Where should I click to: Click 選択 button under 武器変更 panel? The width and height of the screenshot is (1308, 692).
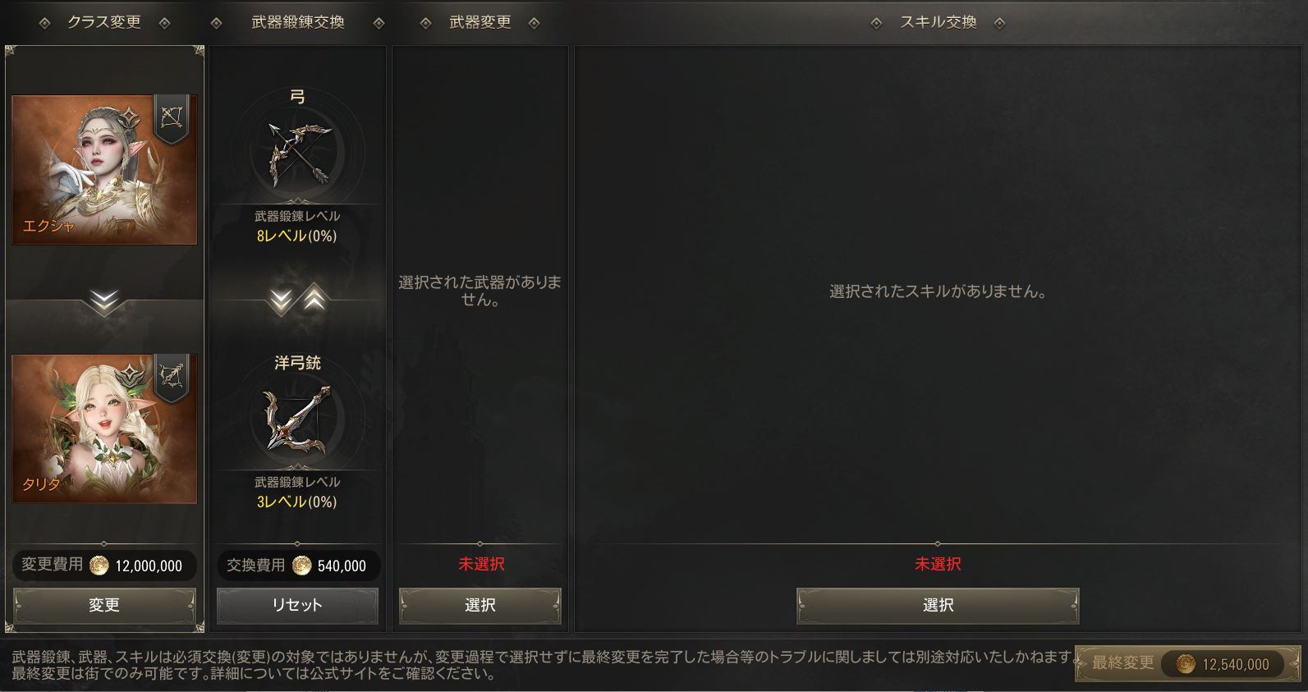tap(480, 606)
